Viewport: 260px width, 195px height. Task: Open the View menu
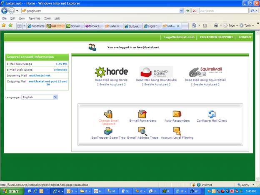point(22,18)
